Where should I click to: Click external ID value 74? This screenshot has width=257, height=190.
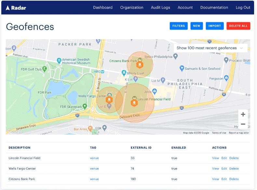132,169
